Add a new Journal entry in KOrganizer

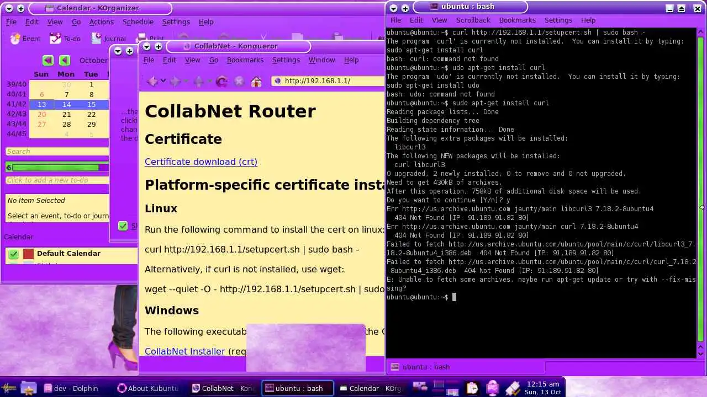pos(108,39)
